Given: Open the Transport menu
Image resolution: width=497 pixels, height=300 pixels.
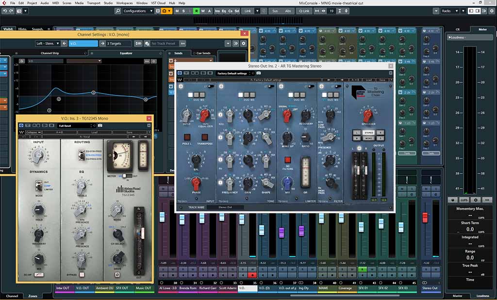Looking at the screenshot, I should coord(94,3).
